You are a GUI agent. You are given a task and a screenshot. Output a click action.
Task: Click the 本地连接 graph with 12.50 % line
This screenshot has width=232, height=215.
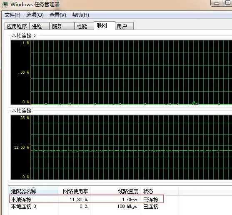[121, 147]
